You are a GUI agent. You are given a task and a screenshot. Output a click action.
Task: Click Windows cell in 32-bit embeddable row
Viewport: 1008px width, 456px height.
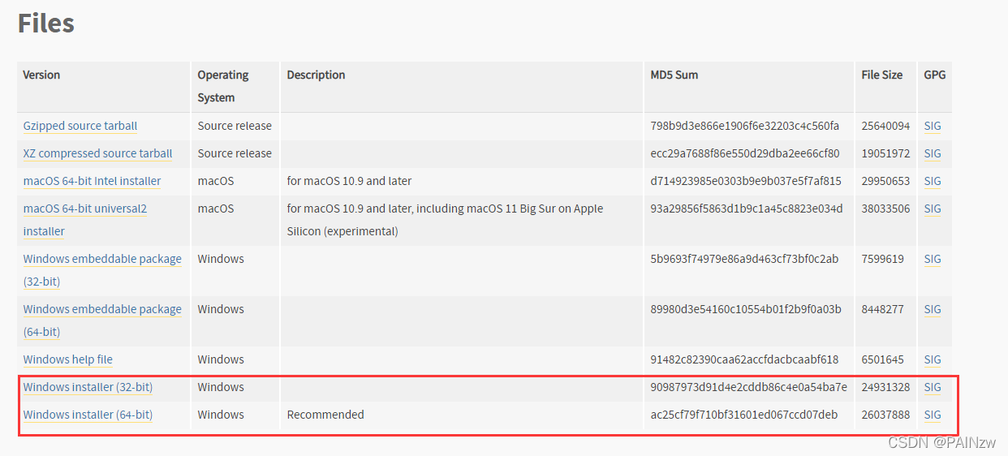tap(221, 259)
